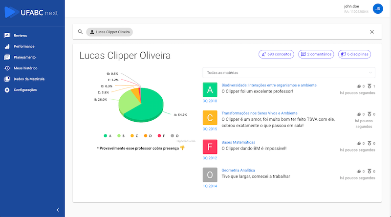This screenshot has height=217, width=391.
Task: Open the Configurações gear icon
Action: (7, 90)
